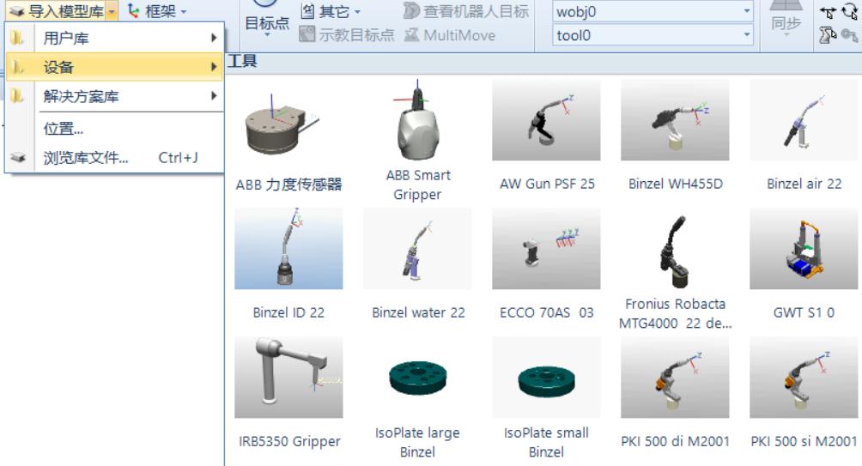Screen dimensions: 862x466
Task: Expand the 导入模型库 dropdown arrow
Action: 112,11
